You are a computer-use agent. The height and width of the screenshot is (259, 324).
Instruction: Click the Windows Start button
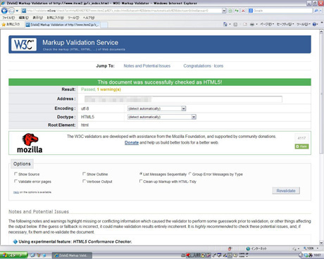pyautogui.click(x=13, y=255)
